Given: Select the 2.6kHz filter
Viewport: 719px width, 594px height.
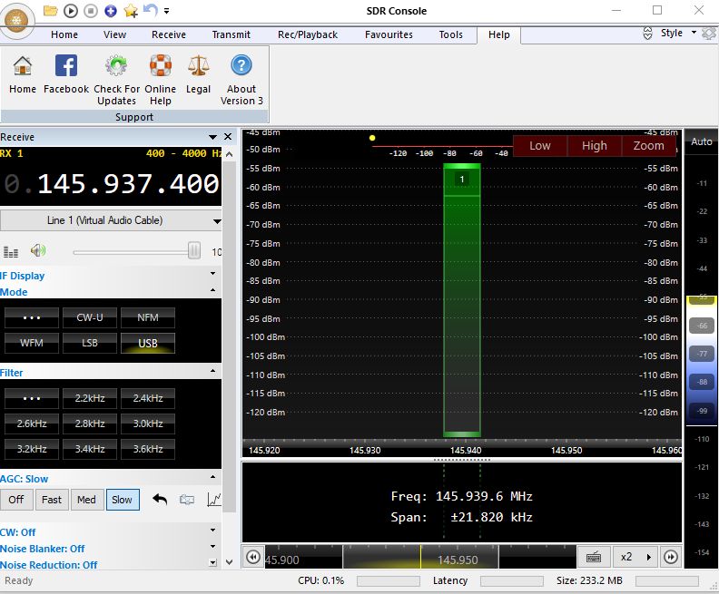Looking at the screenshot, I should click(32, 424).
